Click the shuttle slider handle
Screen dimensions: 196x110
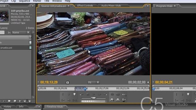(93, 98)
